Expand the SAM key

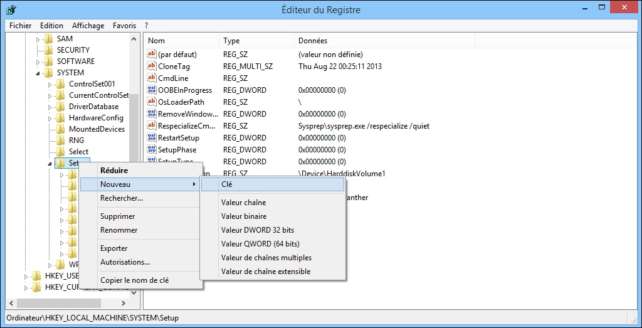tap(38, 40)
